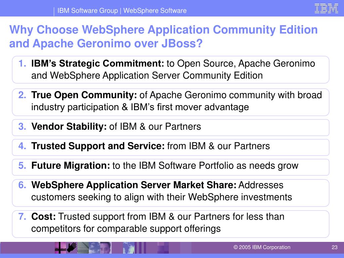This screenshot has width=344, height=258.
Task: Click 'IBM's Strategic Commitment:' heading in item 1
Action: [x=98, y=63]
